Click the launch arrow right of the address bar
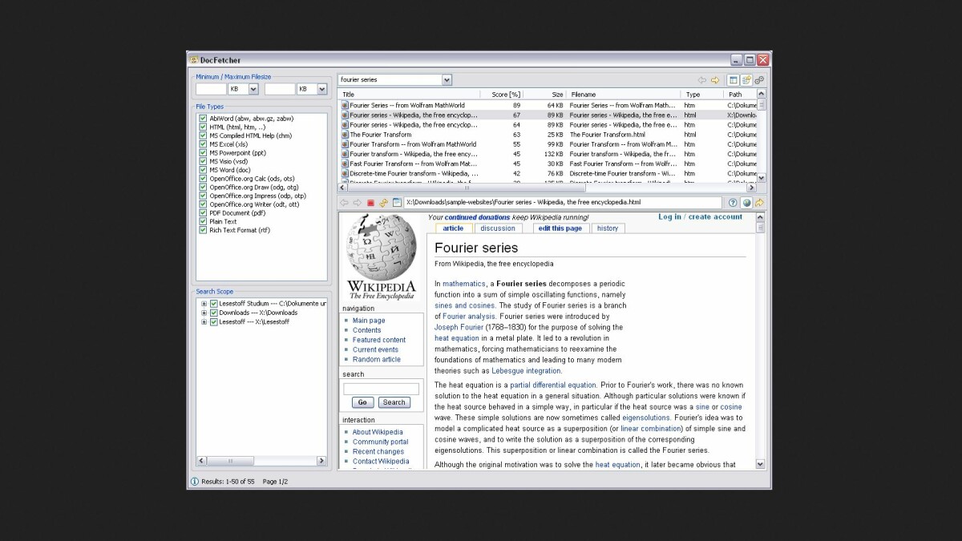The height and width of the screenshot is (541, 962). point(759,203)
